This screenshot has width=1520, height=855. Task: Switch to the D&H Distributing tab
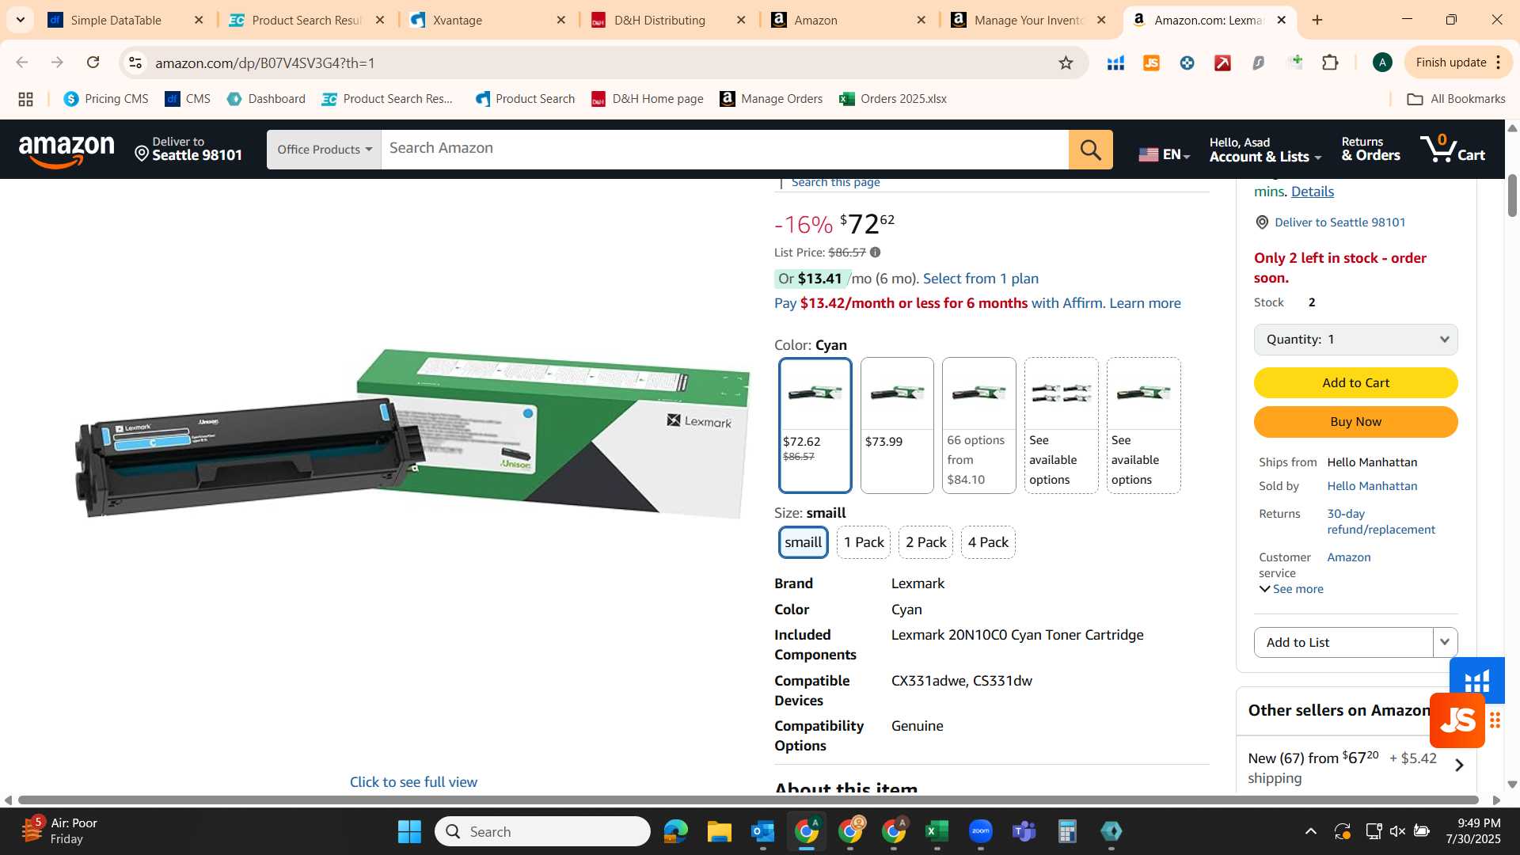pos(669,20)
